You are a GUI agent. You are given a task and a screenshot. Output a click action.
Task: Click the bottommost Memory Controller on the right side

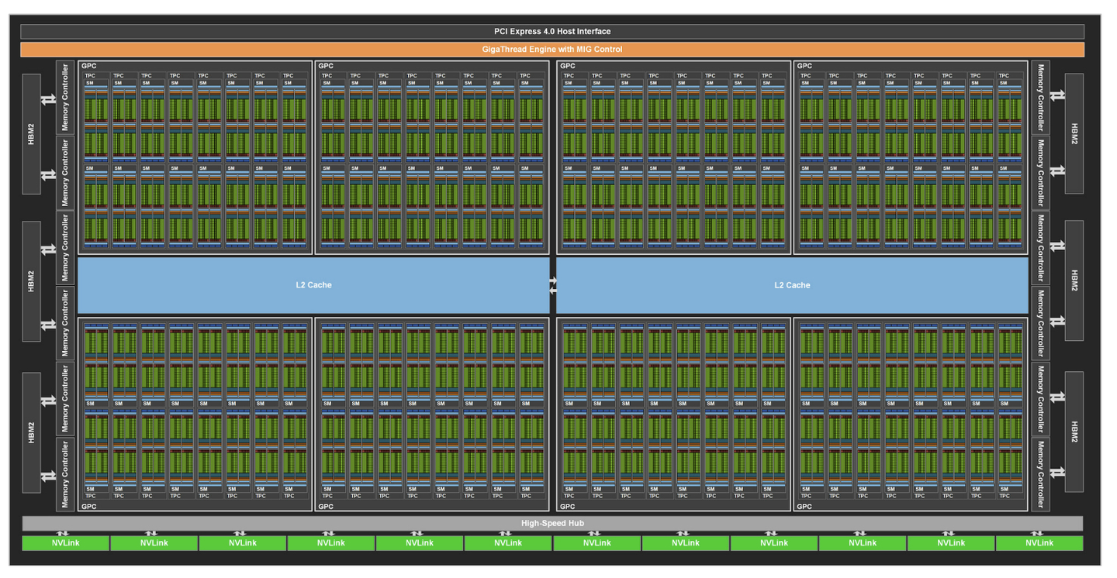click(x=1040, y=474)
